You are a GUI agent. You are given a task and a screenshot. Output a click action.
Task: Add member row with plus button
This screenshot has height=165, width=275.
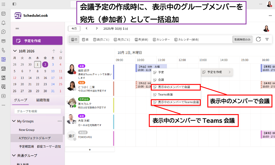[x=90, y=150]
